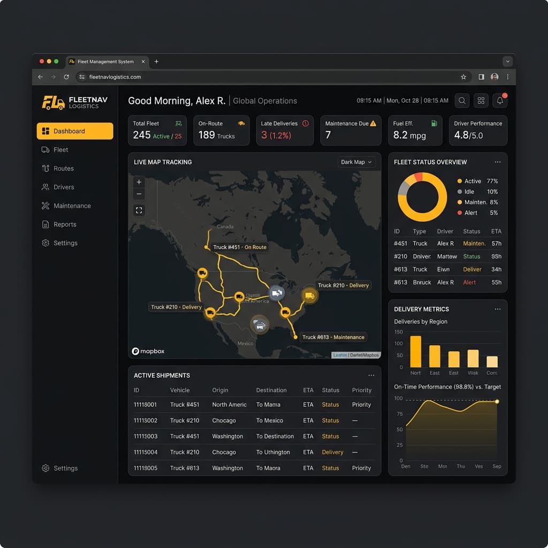Open the notifications bell

(500, 101)
